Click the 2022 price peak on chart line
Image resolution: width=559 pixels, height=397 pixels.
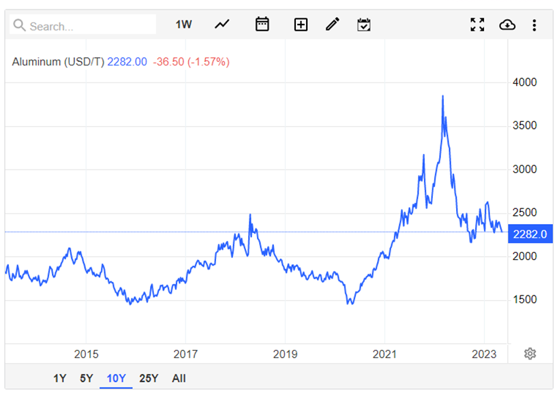pos(442,97)
